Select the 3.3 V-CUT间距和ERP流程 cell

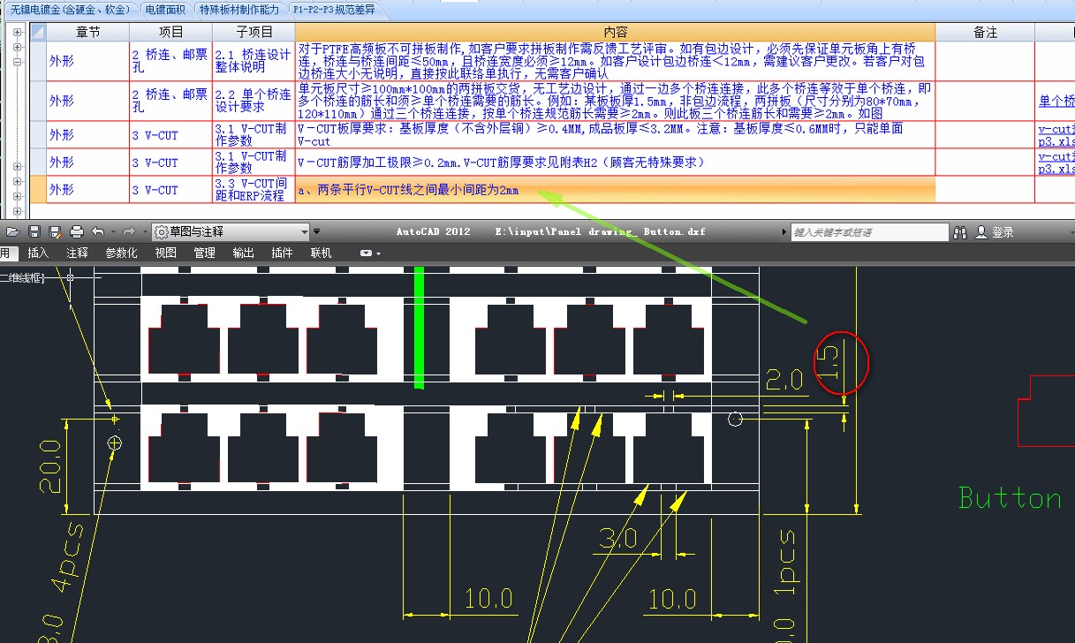pyautogui.click(x=254, y=190)
